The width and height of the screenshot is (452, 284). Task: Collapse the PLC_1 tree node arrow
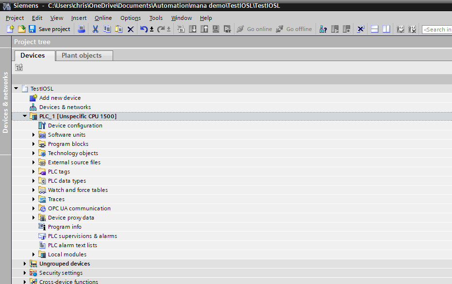coord(25,116)
